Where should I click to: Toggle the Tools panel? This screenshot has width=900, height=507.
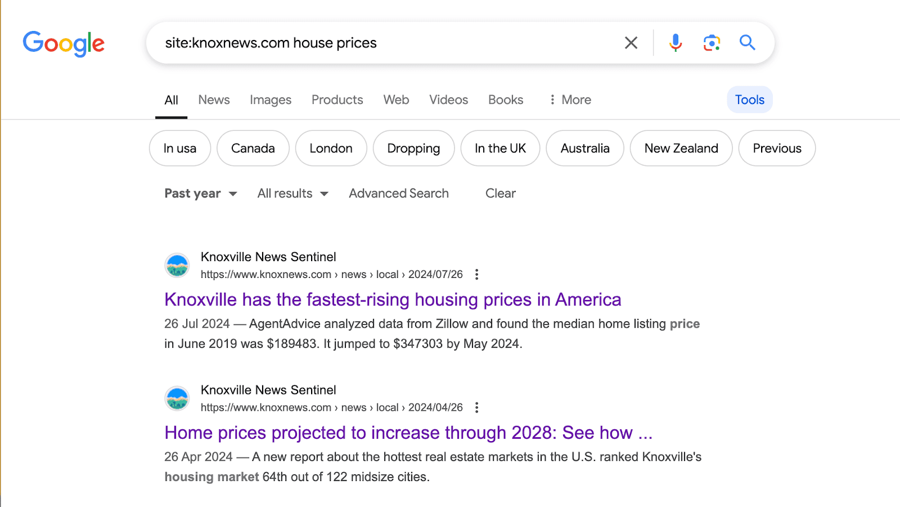point(749,99)
